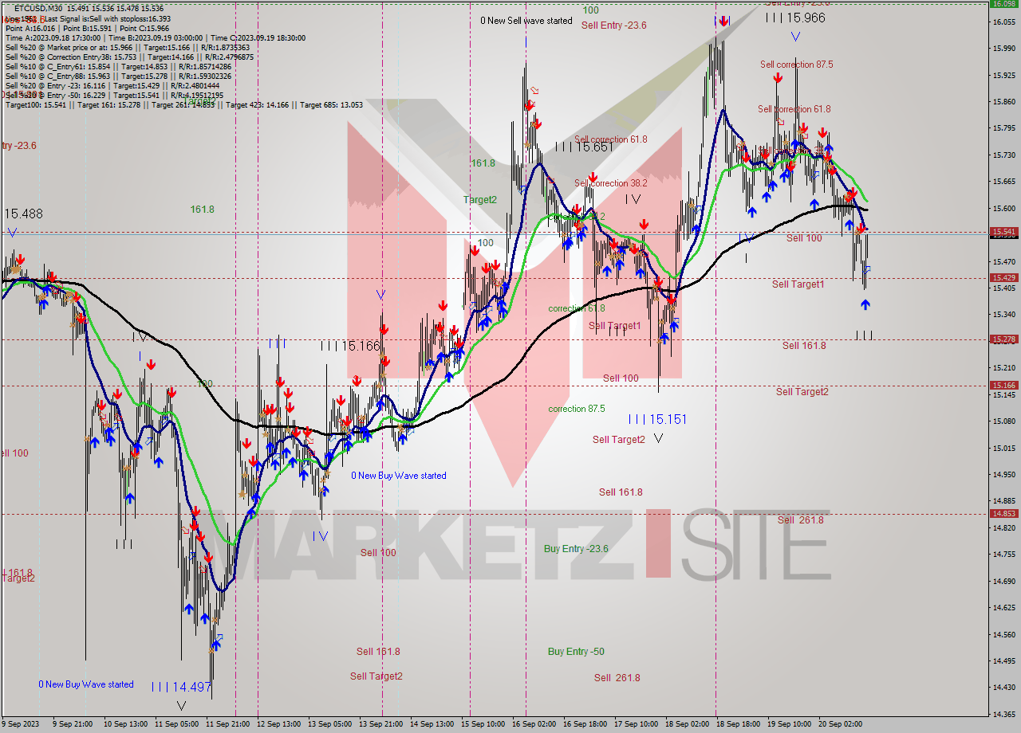Click the 14.430 price axis value
Image resolution: width=1021 pixels, height=733 pixels.
point(1003,687)
